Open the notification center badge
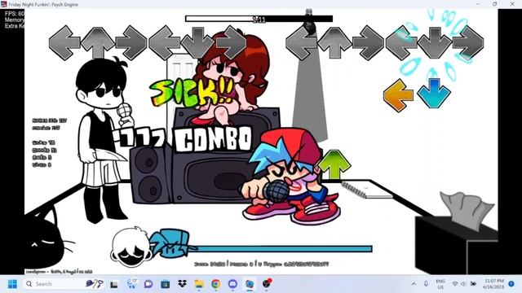522x293 pixels. tap(511, 284)
